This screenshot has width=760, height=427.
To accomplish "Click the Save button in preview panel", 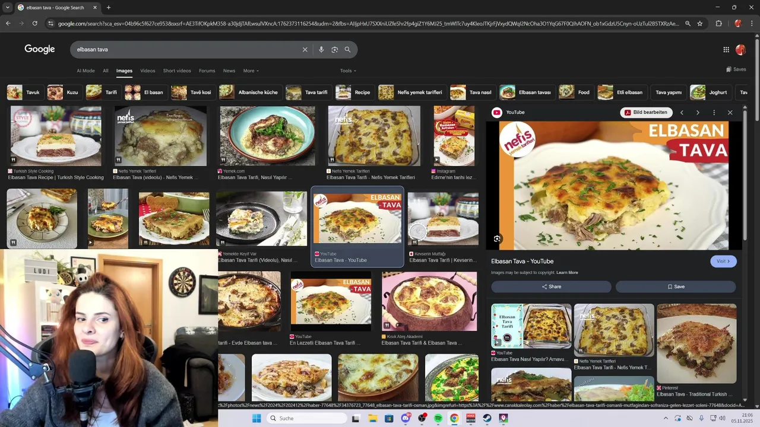I will pos(676,286).
